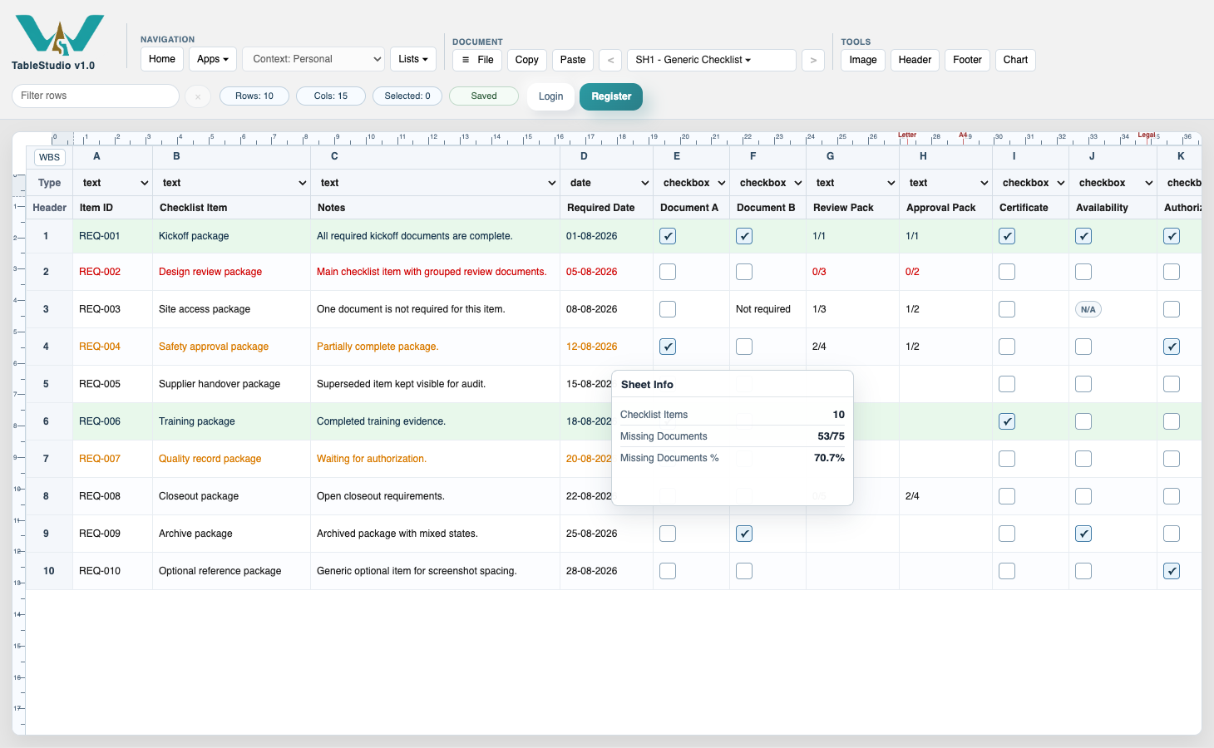1214x748 pixels.
Task: Change column D date type dropdown
Action: 607,183
